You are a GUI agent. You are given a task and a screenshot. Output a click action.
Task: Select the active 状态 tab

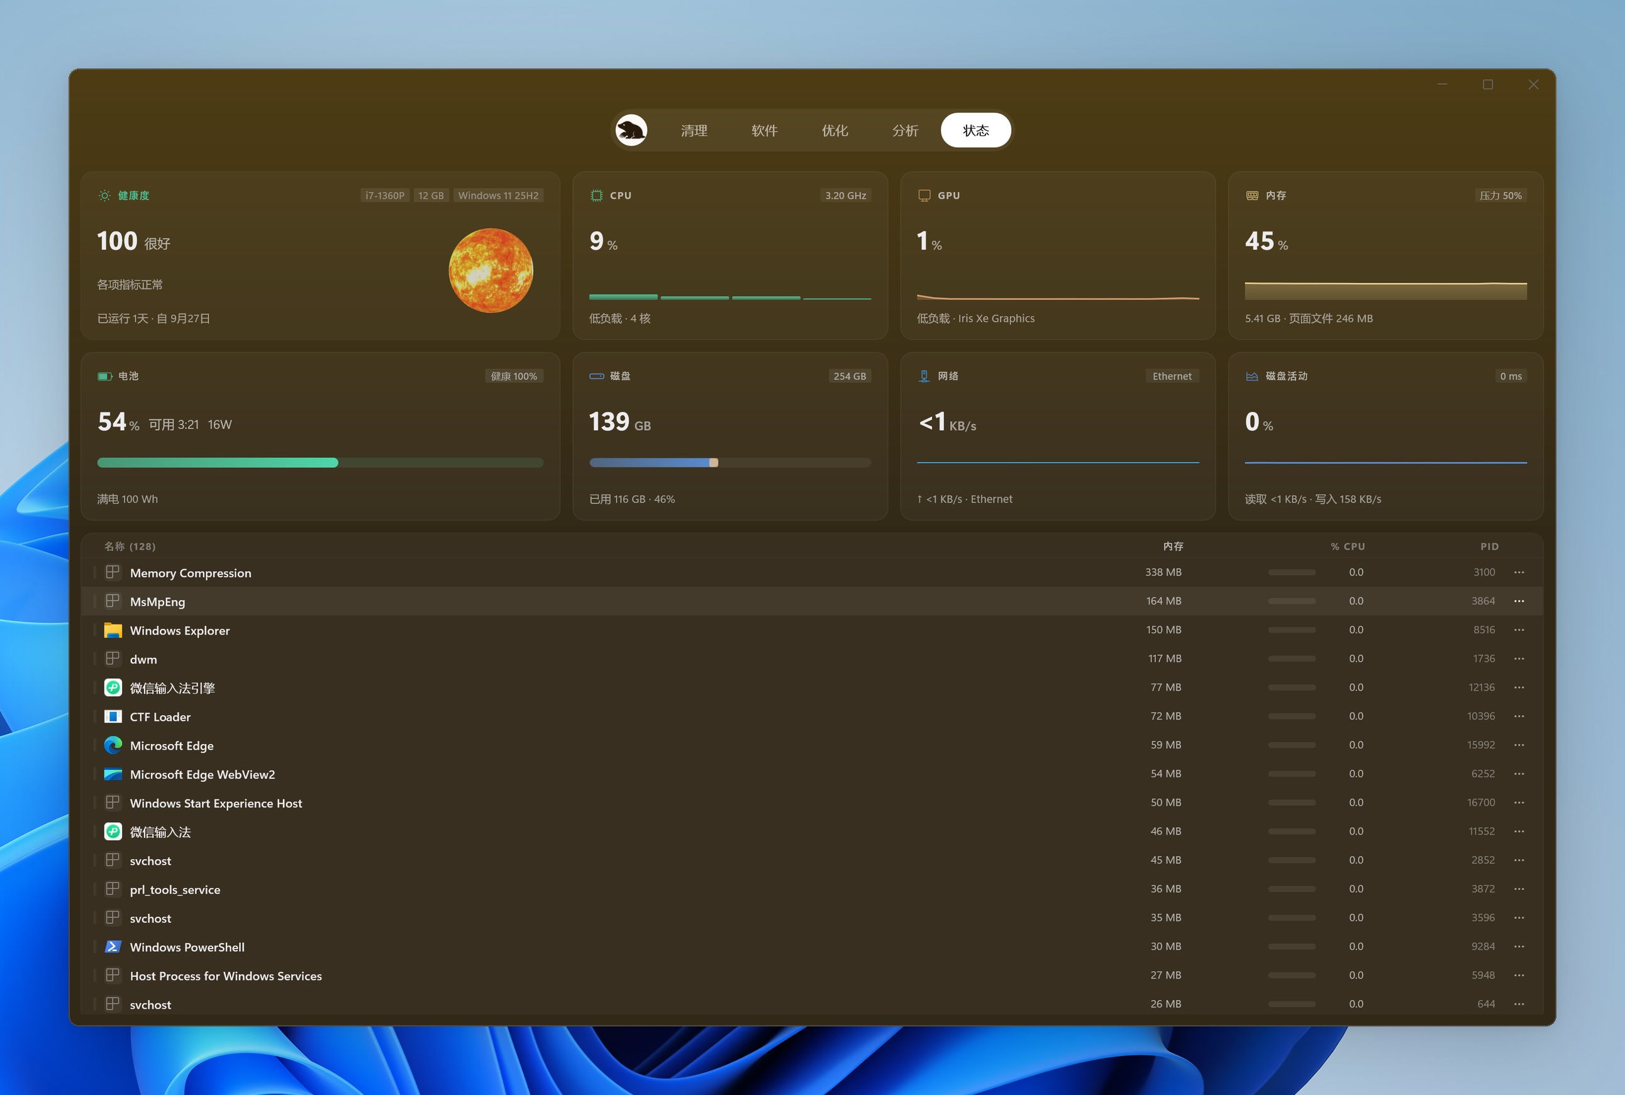(x=975, y=131)
